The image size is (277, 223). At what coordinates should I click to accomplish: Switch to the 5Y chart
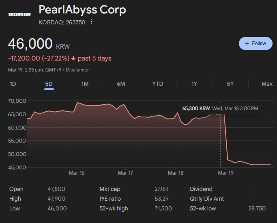click(x=230, y=84)
